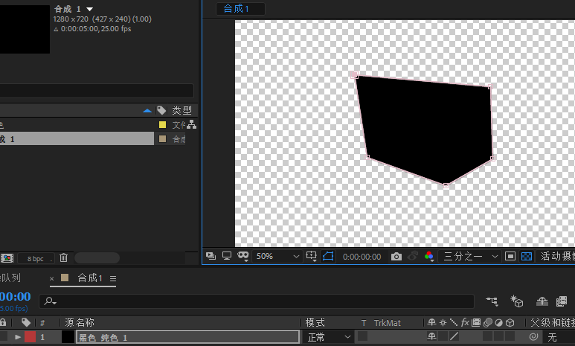The image size is (575, 346).
Task: Click the 3D layer cube column icon
Action: coord(510,323)
